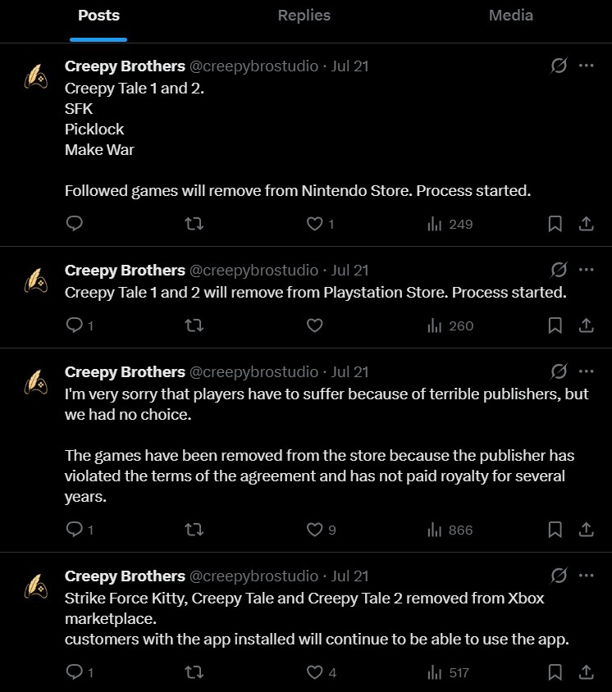The image size is (612, 692).
Task: Bookmark the terrible publishers apology post
Action: click(x=555, y=530)
